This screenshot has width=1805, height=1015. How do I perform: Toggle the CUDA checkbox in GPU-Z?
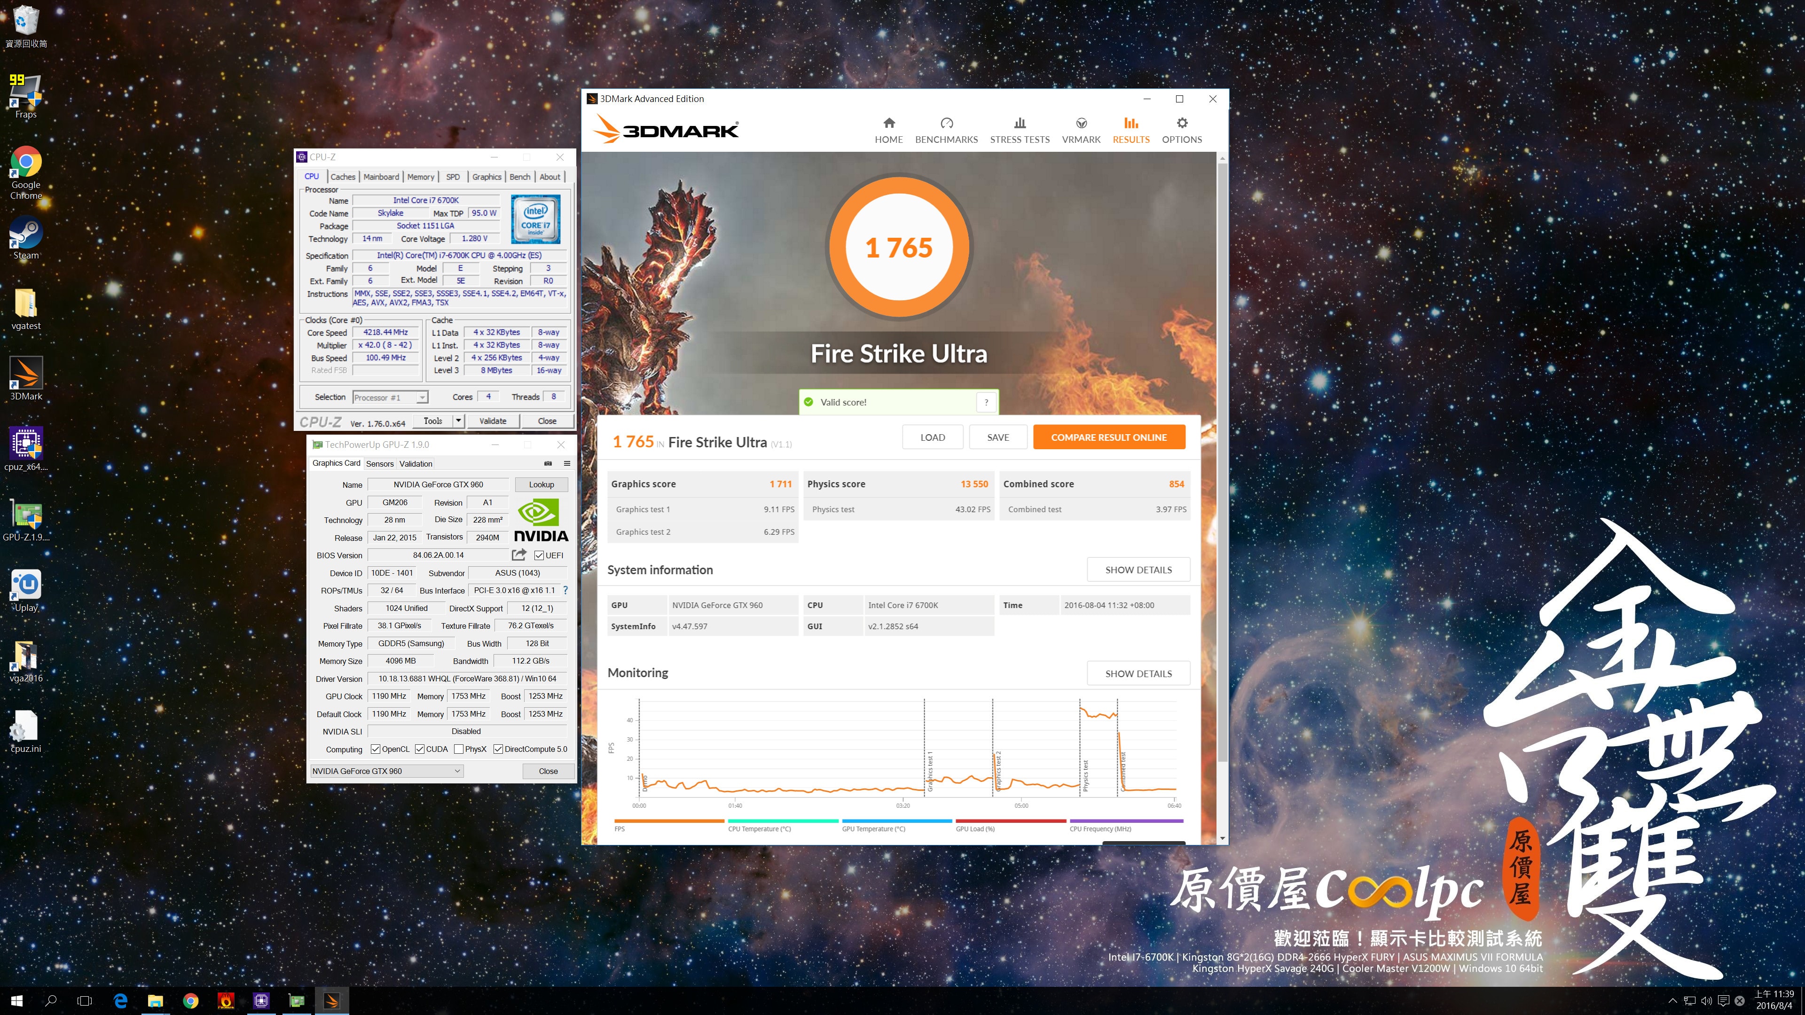tap(420, 749)
